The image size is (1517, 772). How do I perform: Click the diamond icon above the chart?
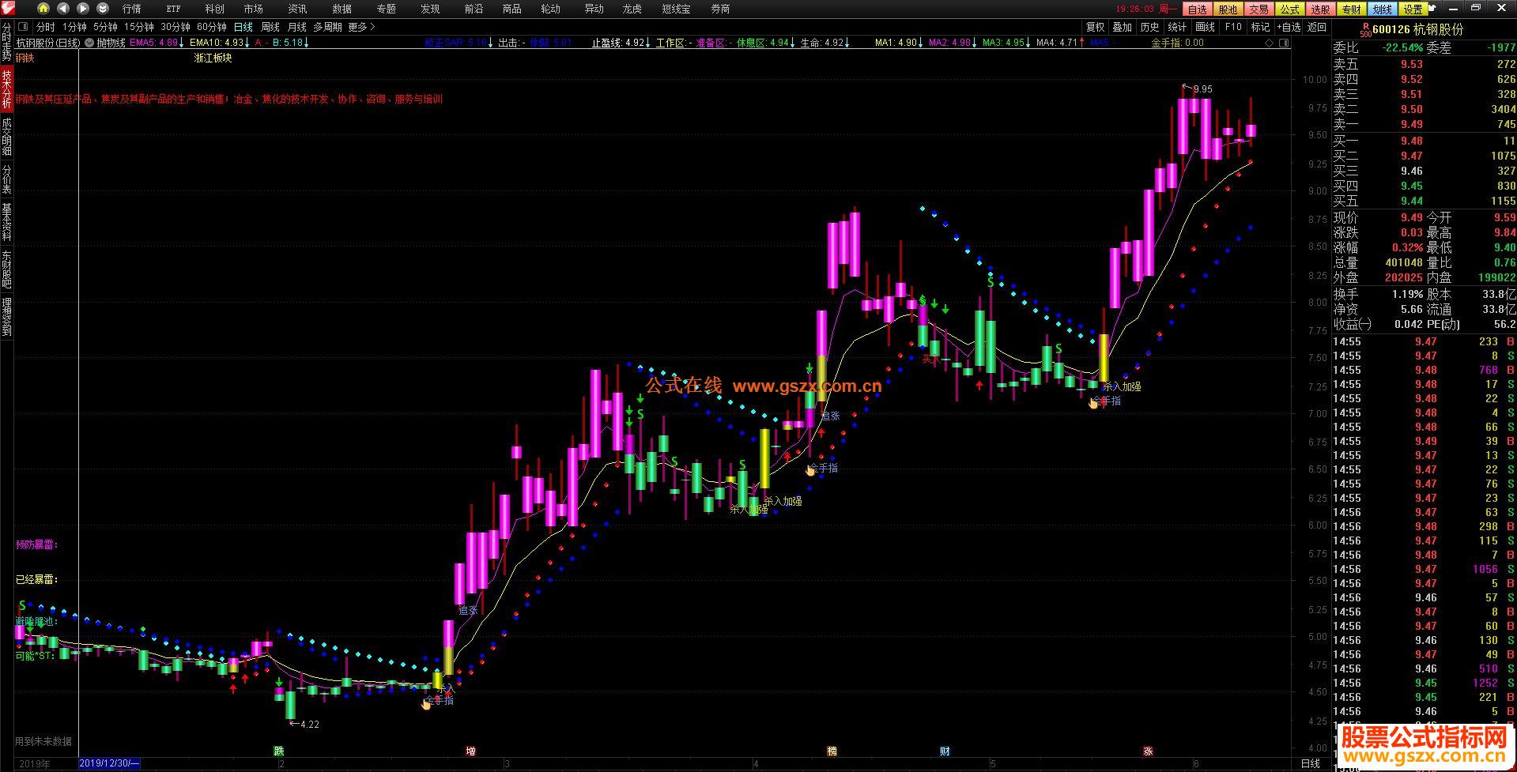pyautogui.click(x=1270, y=43)
